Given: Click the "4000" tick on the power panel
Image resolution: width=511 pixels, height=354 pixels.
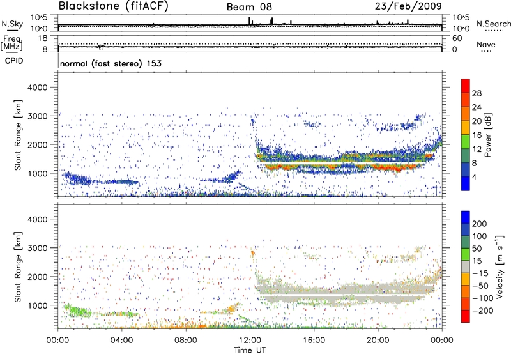Looking at the screenshot, I should (x=37, y=88).
